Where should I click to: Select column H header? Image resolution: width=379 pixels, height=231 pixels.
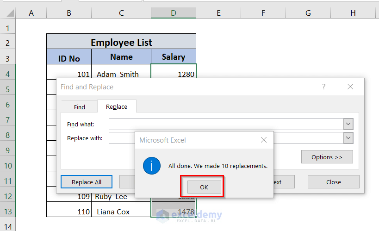tap(353, 13)
